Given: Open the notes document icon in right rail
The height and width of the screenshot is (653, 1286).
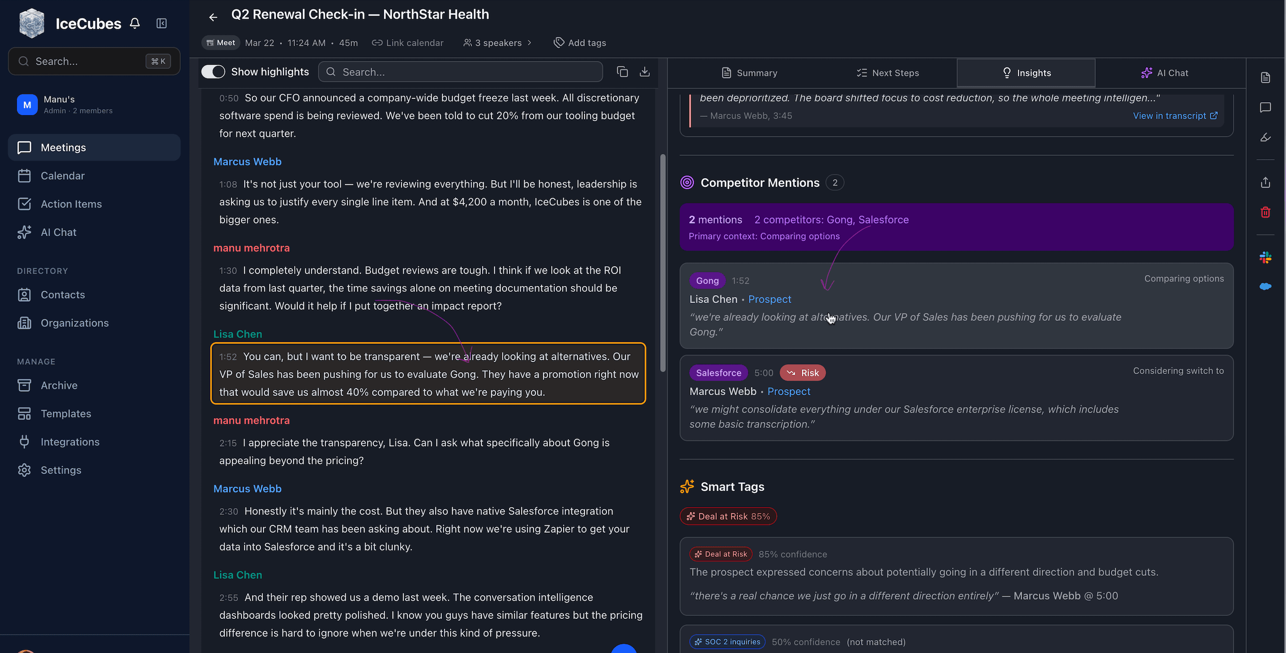Looking at the screenshot, I should pos(1266,77).
